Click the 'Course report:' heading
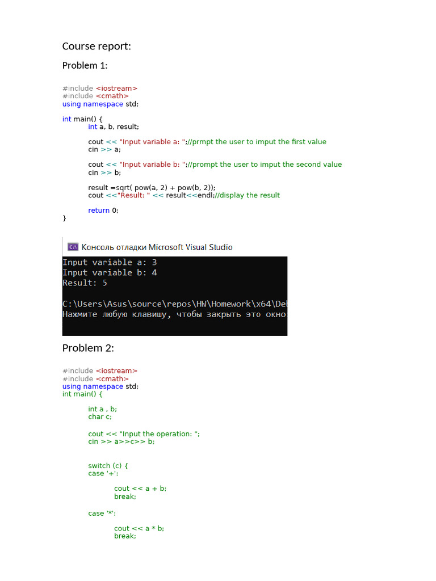The width and height of the screenshot is (436, 581). click(97, 47)
